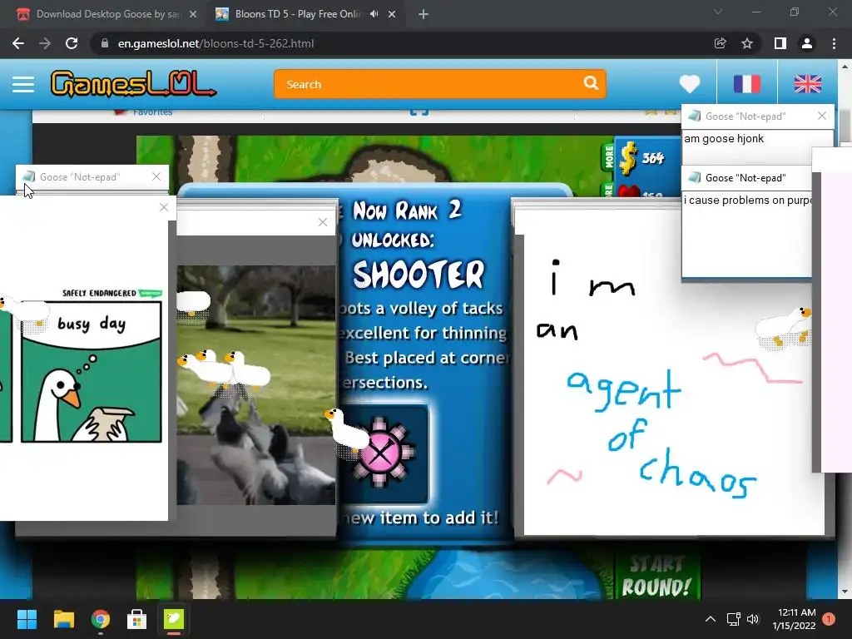Open the tab search dropdown arrow
Screen dimensions: 852x639
click(x=718, y=12)
